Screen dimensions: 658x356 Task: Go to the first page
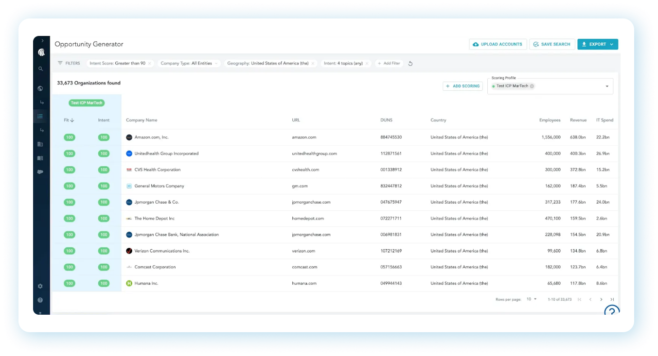click(x=579, y=300)
